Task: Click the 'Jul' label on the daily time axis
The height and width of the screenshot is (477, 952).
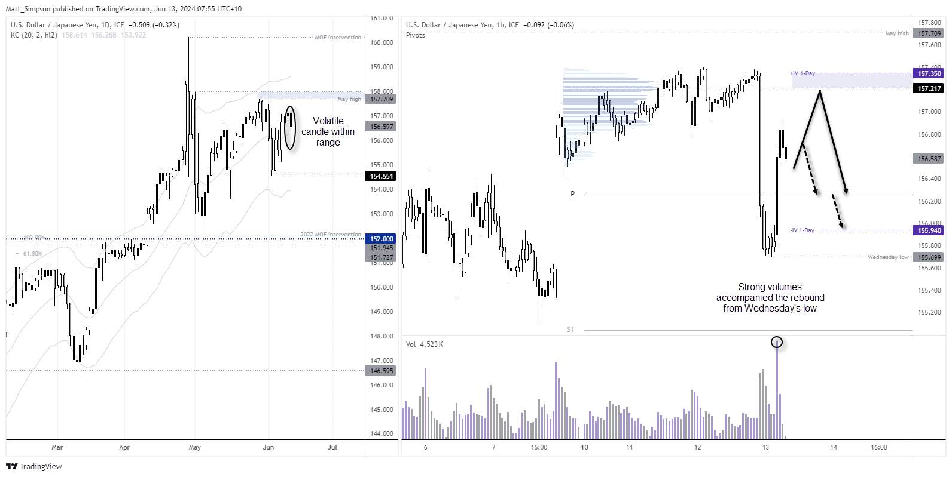Action: click(x=332, y=447)
